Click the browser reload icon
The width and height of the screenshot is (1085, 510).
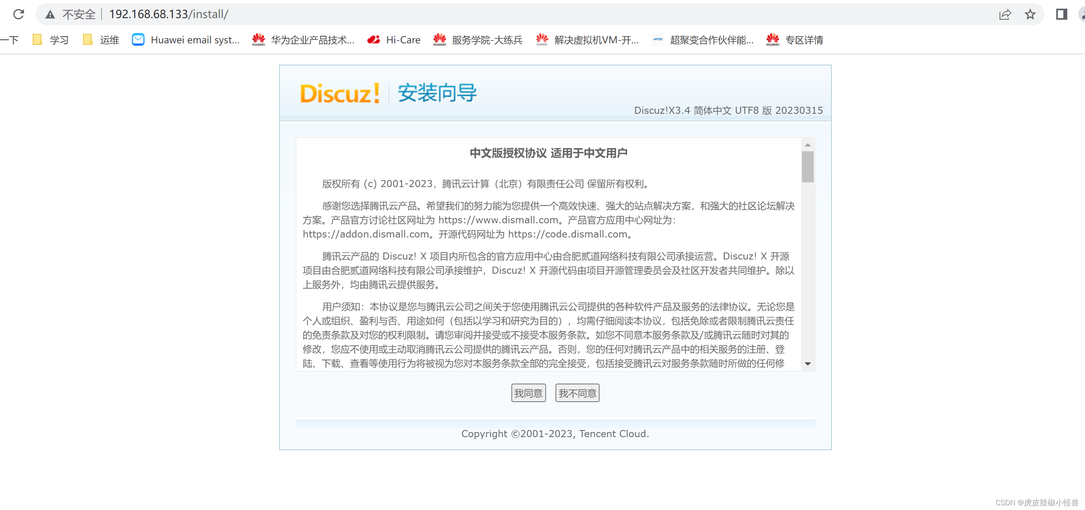point(19,14)
